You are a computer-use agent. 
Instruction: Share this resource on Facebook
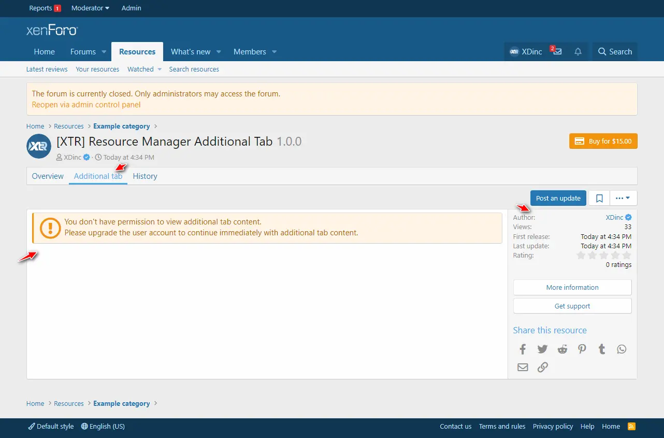(523, 349)
